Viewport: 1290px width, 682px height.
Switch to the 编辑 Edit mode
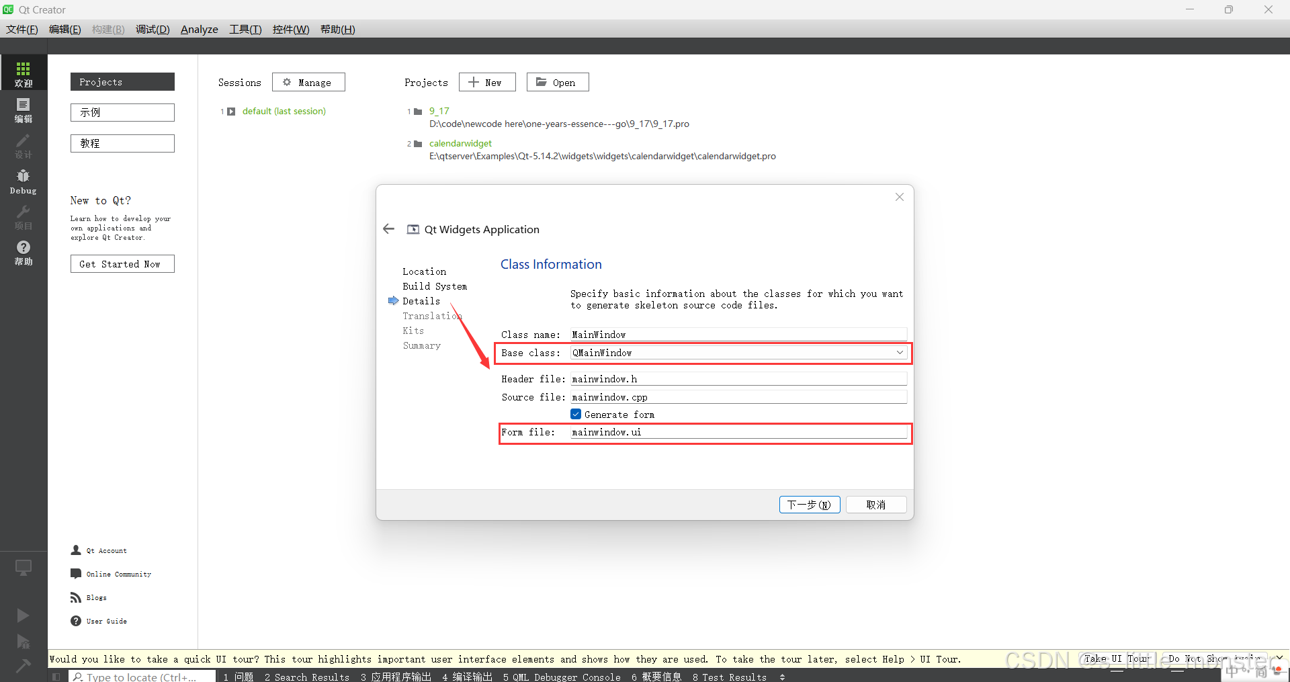click(x=24, y=110)
